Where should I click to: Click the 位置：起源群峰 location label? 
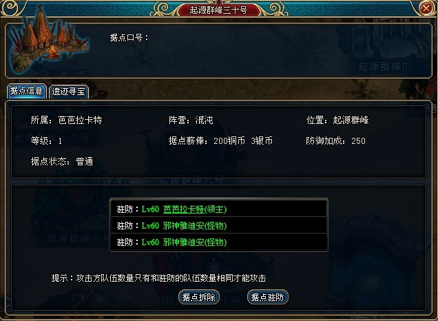click(x=337, y=120)
